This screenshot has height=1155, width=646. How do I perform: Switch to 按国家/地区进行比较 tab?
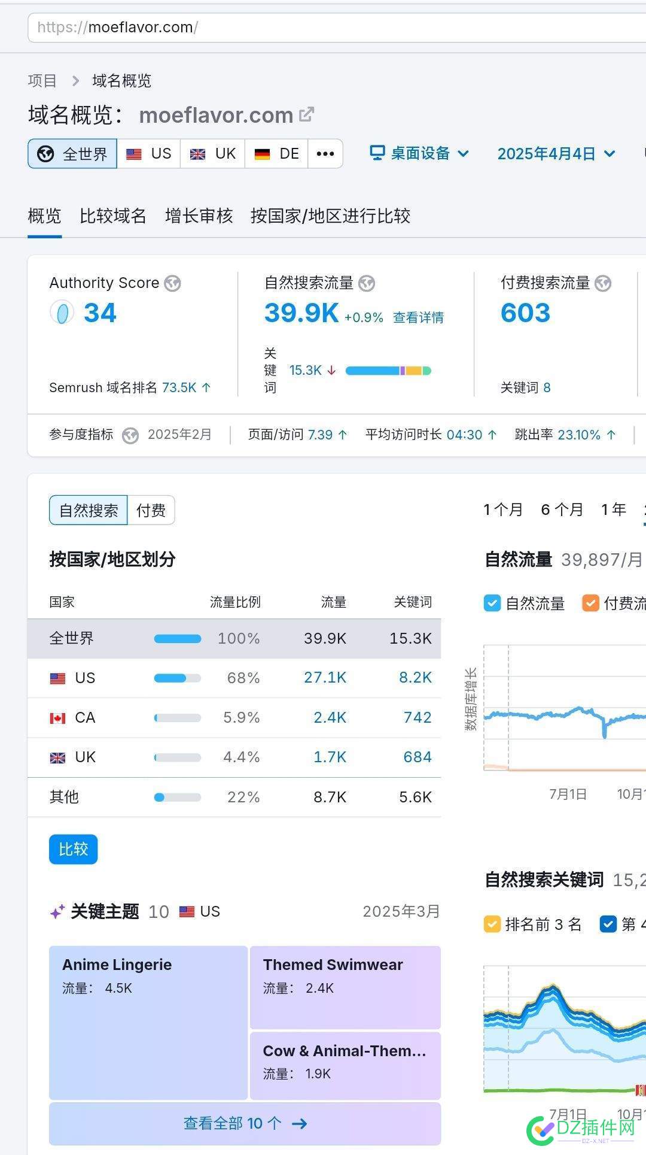tap(330, 216)
